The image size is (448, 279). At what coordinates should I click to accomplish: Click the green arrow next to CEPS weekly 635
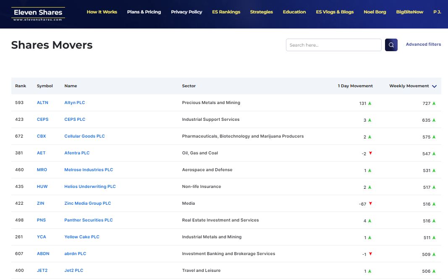tap(434, 120)
